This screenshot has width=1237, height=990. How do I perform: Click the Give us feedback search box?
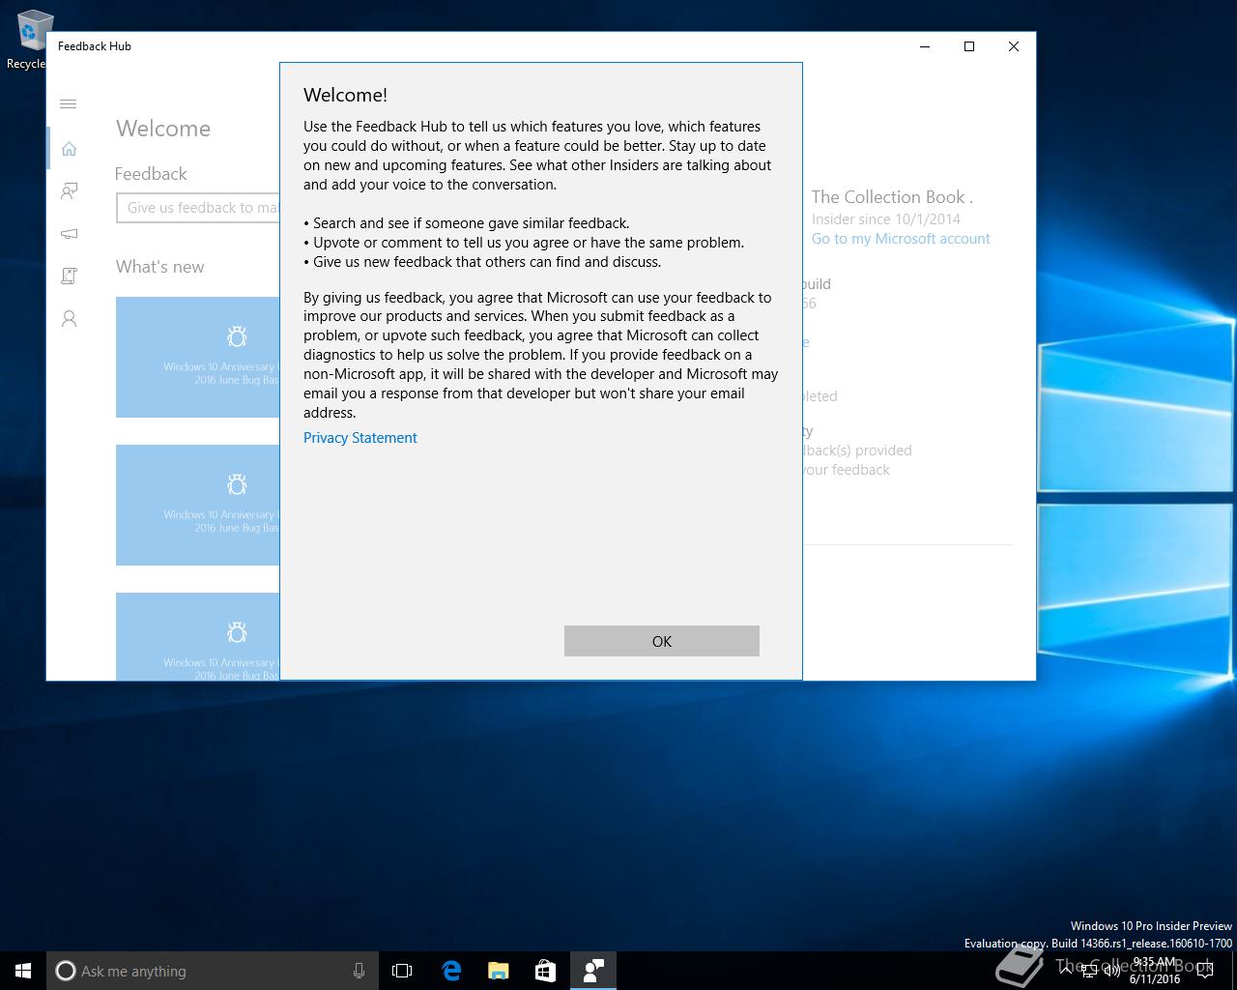coord(198,208)
